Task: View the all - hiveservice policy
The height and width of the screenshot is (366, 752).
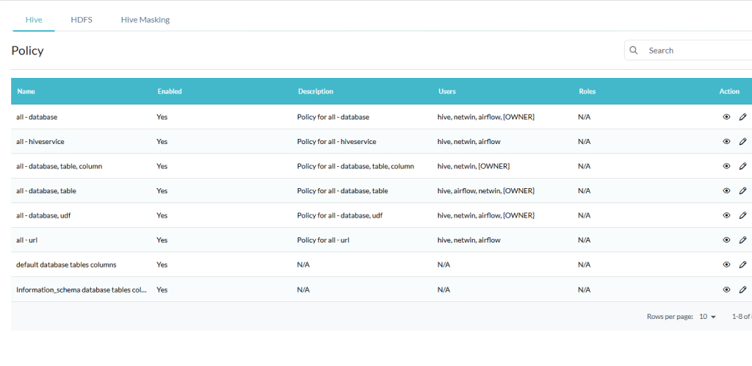Action: [x=726, y=141]
